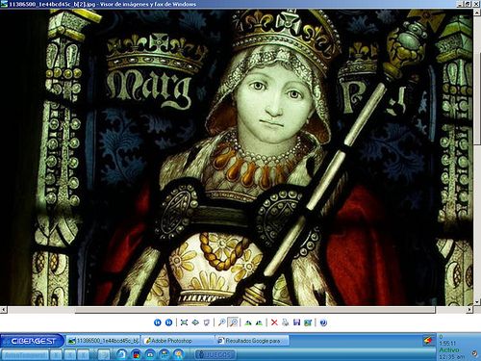The height and width of the screenshot is (361, 481).
Task: Open the viewer help icon
Action: tap(323, 322)
